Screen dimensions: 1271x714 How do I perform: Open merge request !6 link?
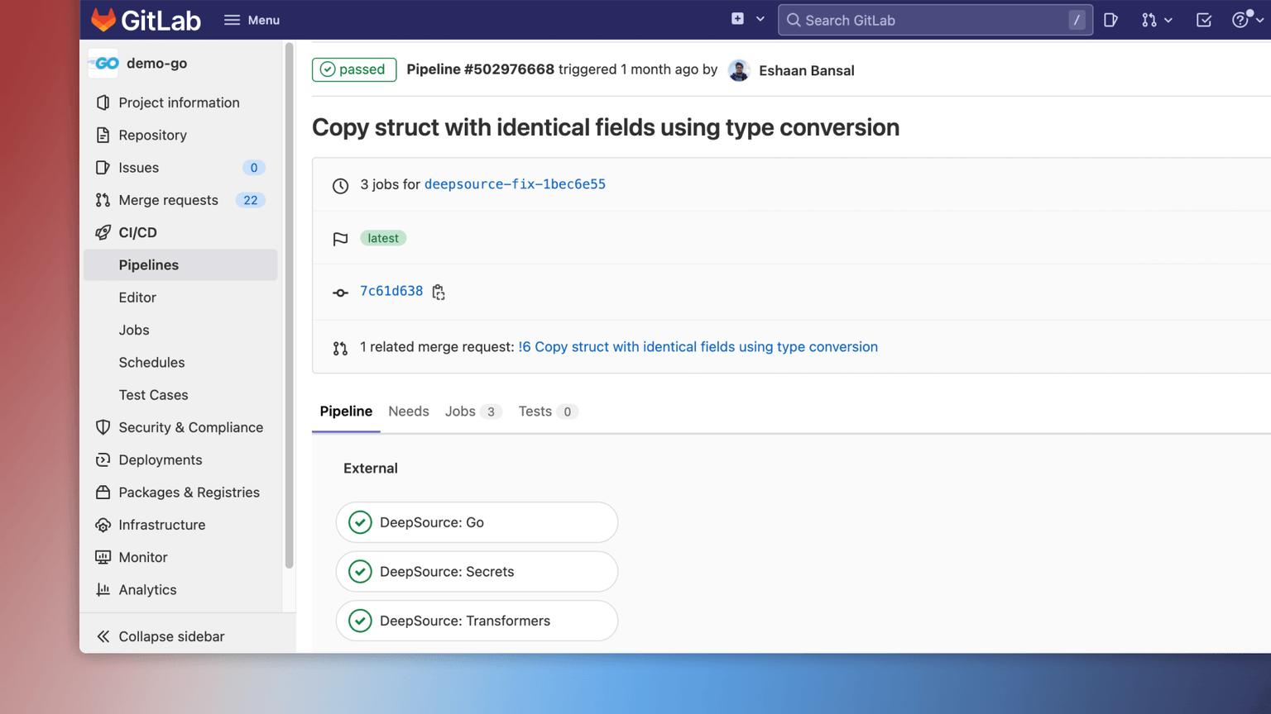[x=698, y=347]
